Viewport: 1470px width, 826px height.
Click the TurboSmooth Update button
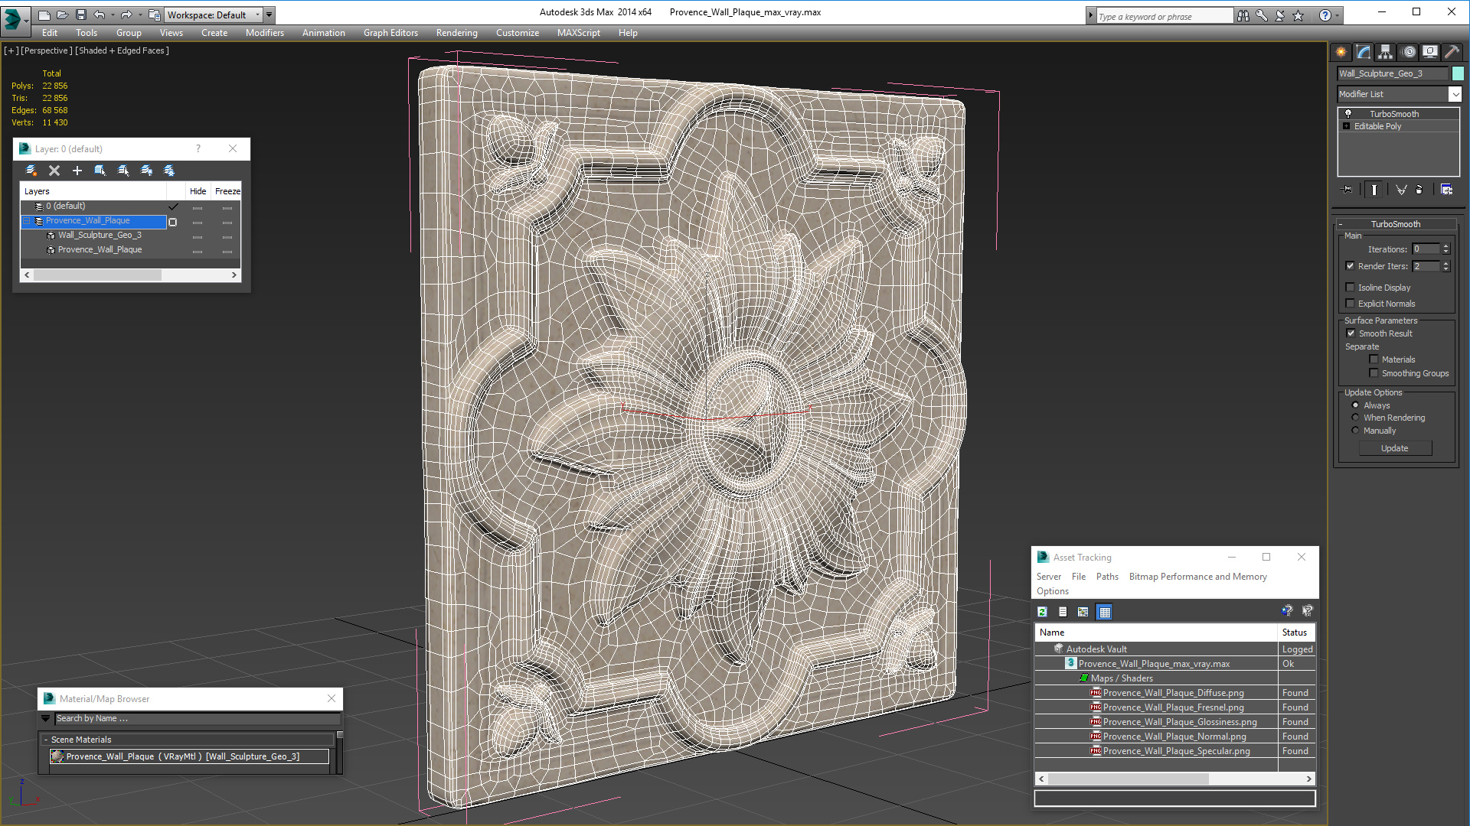point(1394,448)
